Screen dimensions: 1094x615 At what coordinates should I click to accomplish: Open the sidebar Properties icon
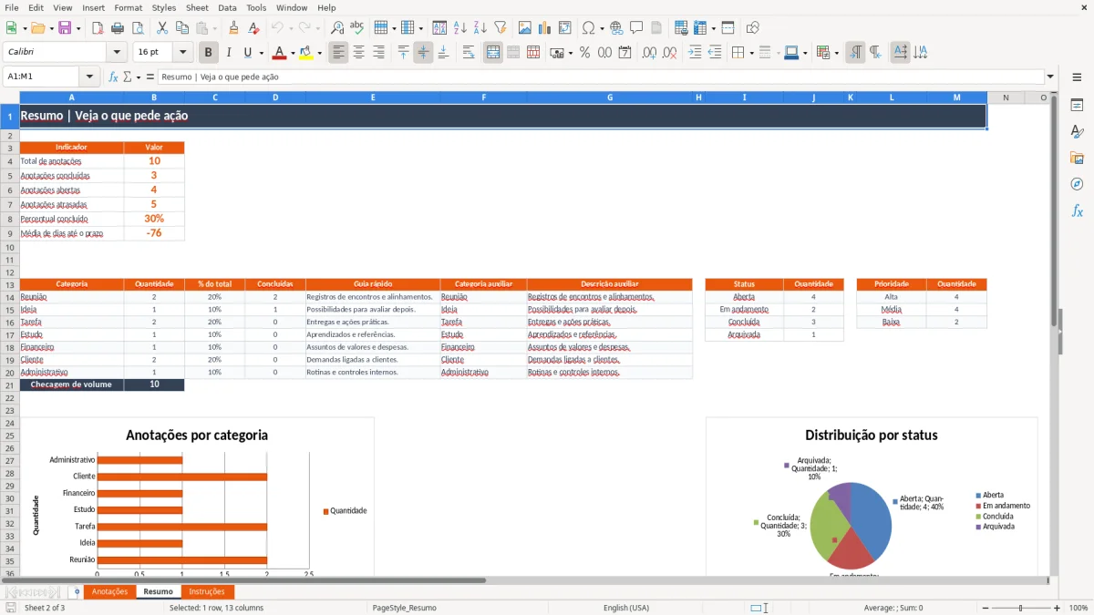pyautogui.click(x=1077, y=106)
